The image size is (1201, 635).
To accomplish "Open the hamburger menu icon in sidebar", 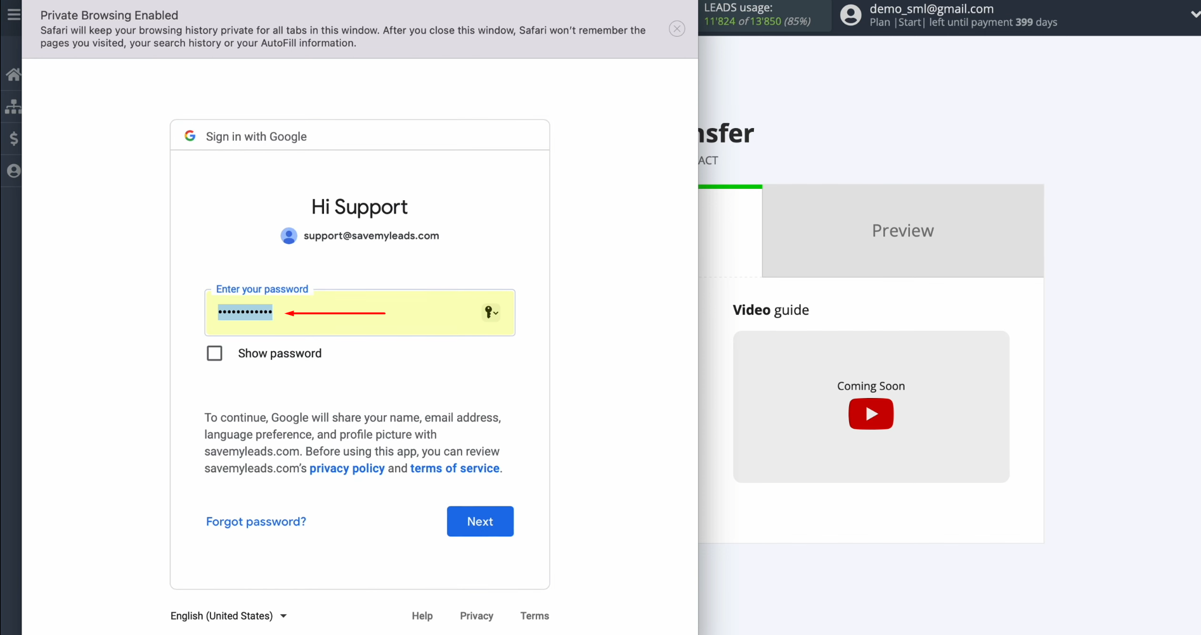I will (13, 14).
